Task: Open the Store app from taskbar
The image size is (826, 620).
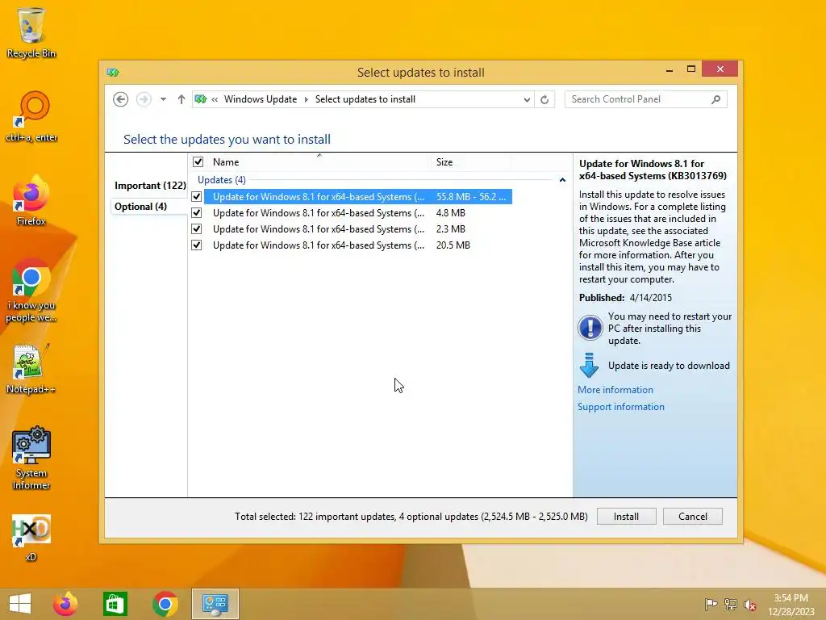Action: 115,604
